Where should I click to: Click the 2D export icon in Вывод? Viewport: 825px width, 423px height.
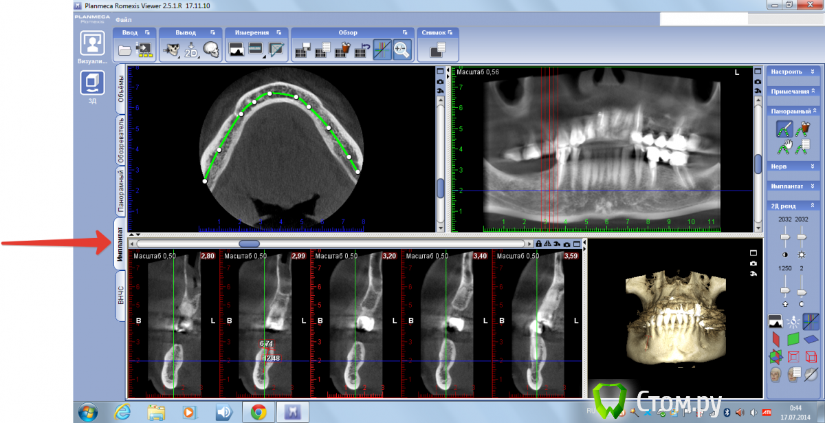tap(190, 50)
